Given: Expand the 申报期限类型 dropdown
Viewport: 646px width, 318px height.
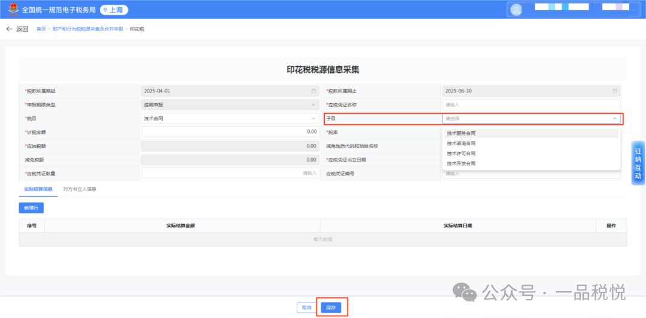Looking at the screenshot, I should click(313, 105).
